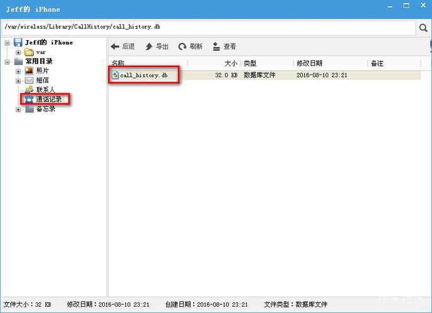The width and height of the screenshot is (432, 313).
Task: Minimize the Jeff的 iPhone window
Action: tap(390, 6)
